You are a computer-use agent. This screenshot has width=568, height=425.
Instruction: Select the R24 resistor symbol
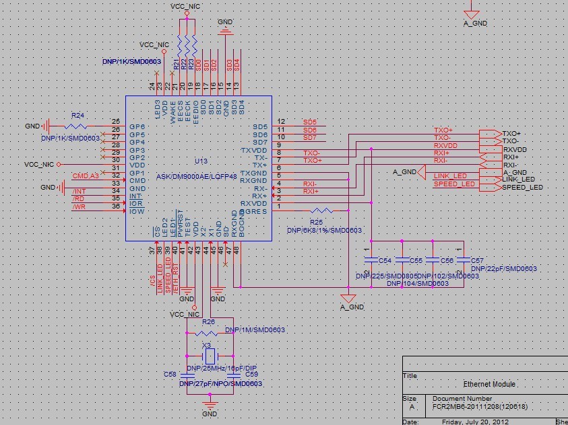(75, 126)
